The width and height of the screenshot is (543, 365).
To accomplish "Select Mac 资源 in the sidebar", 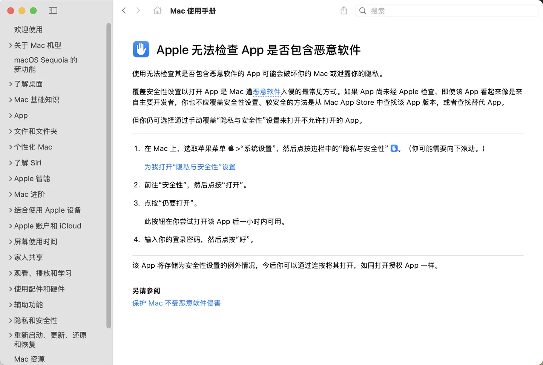I will [x=29, y=359].
